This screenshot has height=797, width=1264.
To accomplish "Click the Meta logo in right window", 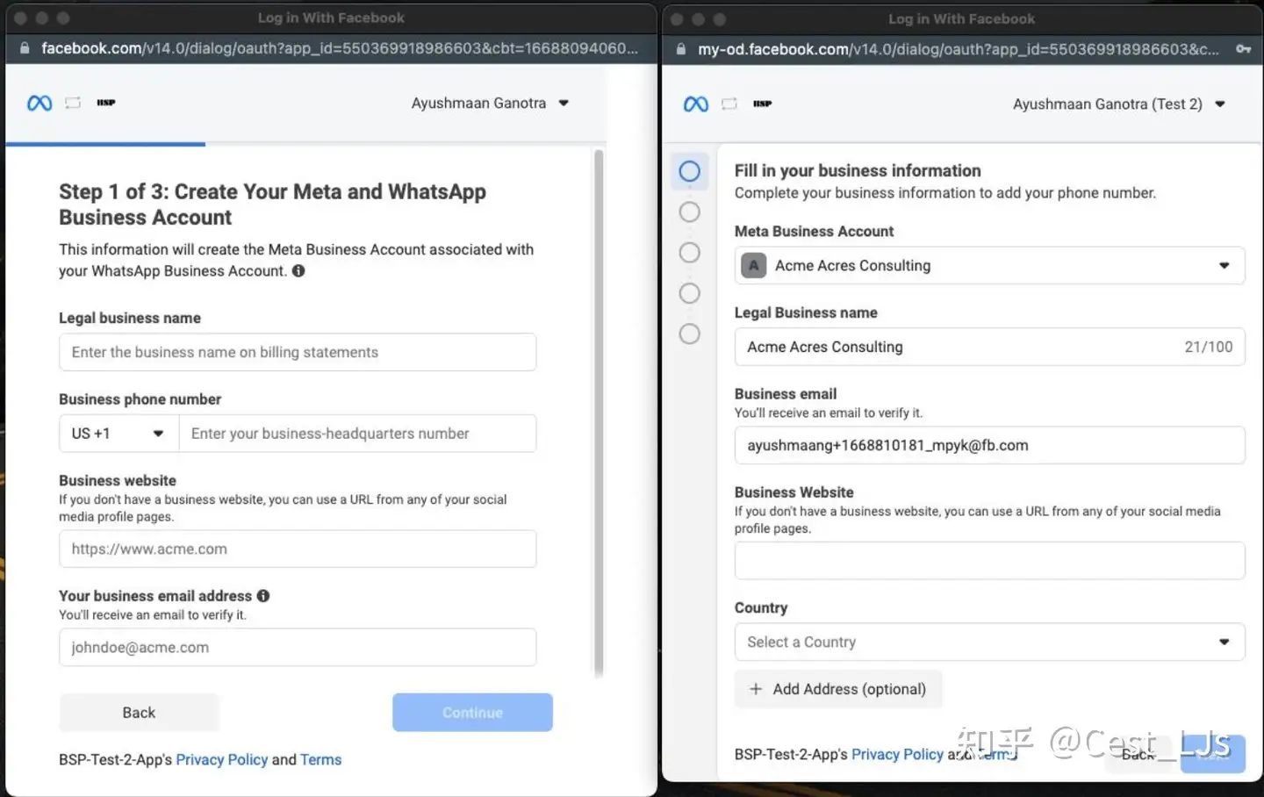I will coord(696,104).
